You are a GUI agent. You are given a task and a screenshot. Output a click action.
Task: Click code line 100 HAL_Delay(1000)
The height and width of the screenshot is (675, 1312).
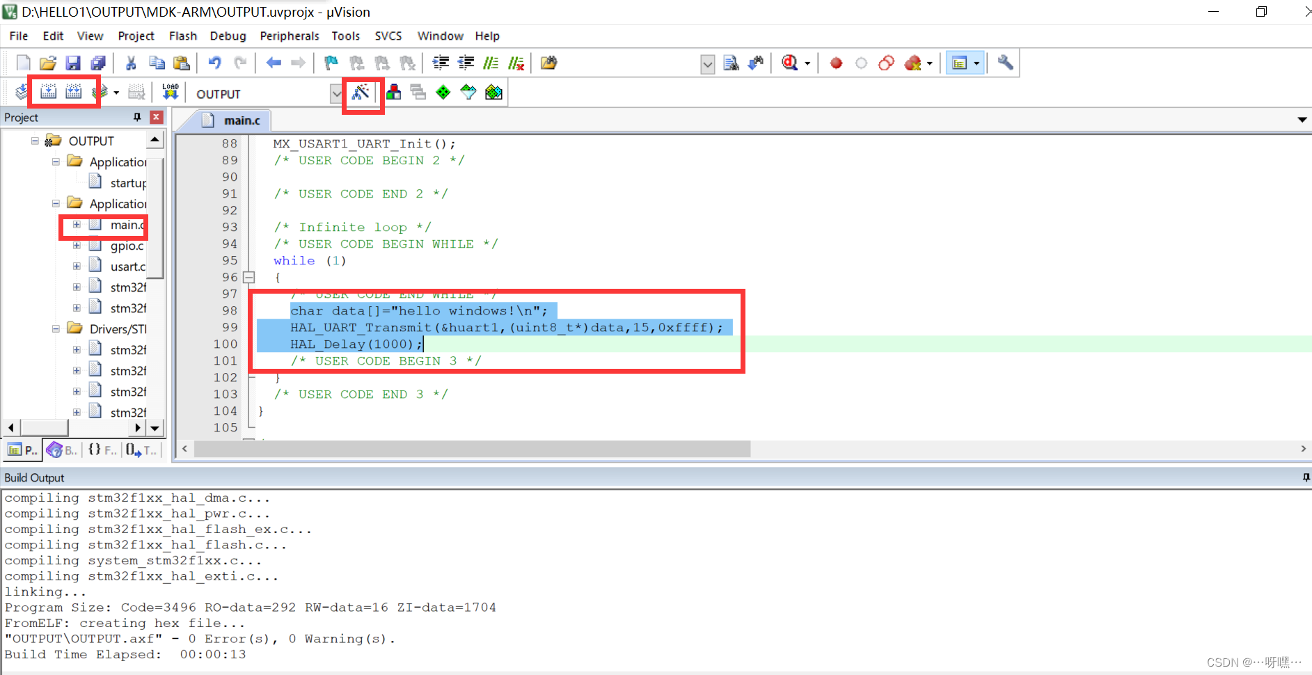tap(356, 344)
